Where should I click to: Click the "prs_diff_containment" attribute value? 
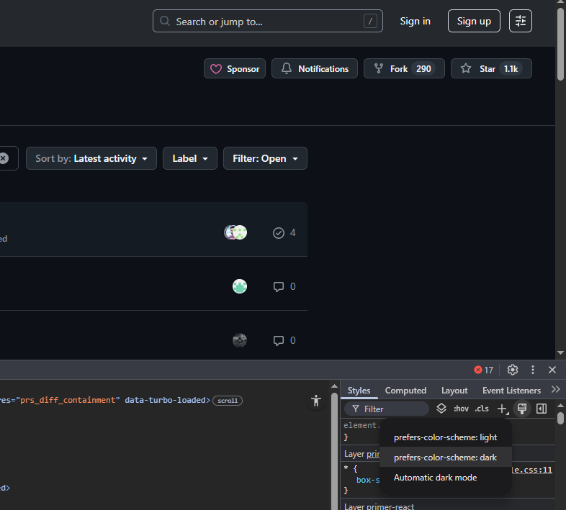[x=68, y=400]
